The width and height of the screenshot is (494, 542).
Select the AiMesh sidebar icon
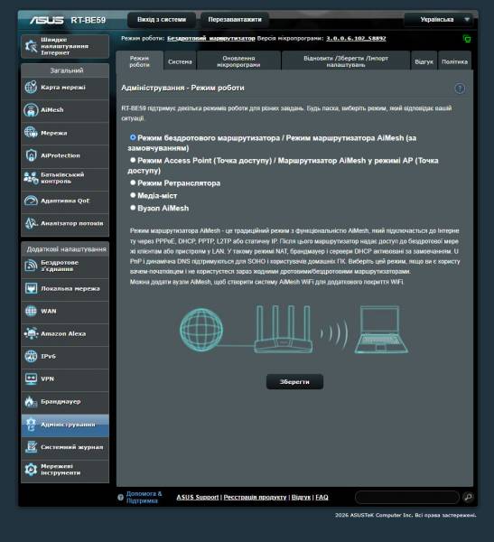pyautogui.click(x=31, y=110)
